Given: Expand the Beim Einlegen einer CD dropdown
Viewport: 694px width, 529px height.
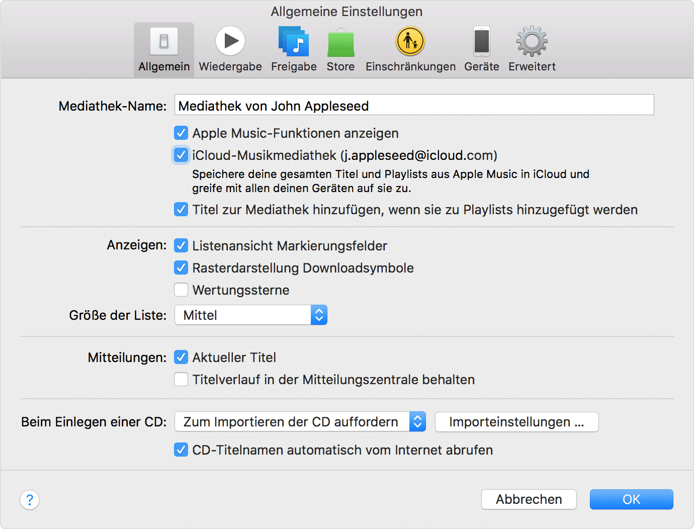Looking at the screenshot, I should pos(300,422).
